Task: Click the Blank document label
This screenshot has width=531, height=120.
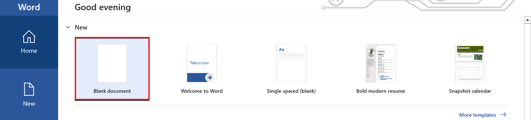Action: click(112, 91)
